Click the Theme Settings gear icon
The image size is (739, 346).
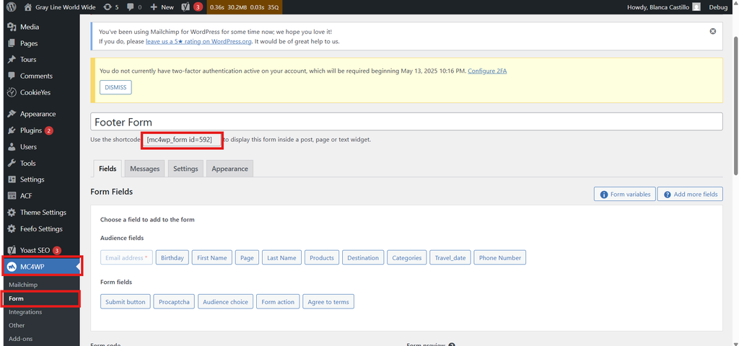[12, 213]
